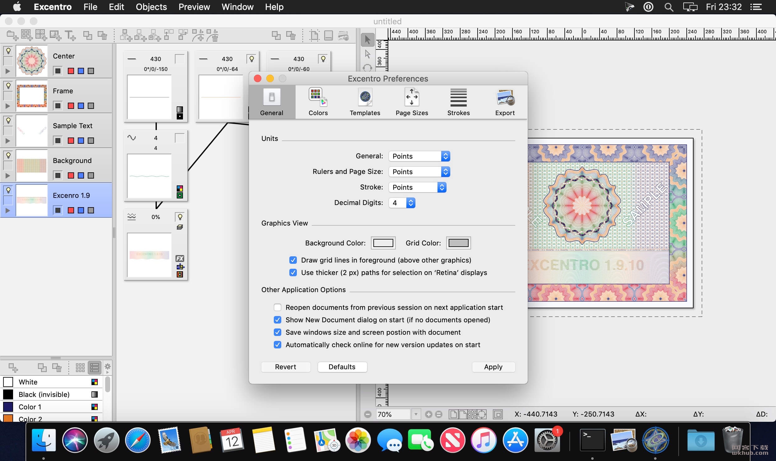
Task: Expand the Frame layer disclosure triangle
Action: (x=8, y=106)
